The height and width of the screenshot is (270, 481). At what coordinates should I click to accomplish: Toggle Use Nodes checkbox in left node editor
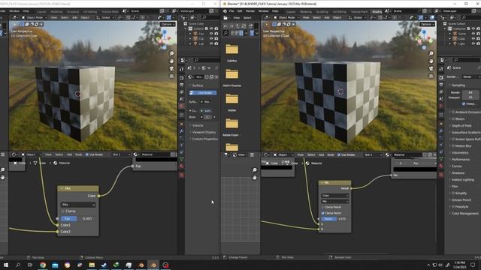[87, 154]
